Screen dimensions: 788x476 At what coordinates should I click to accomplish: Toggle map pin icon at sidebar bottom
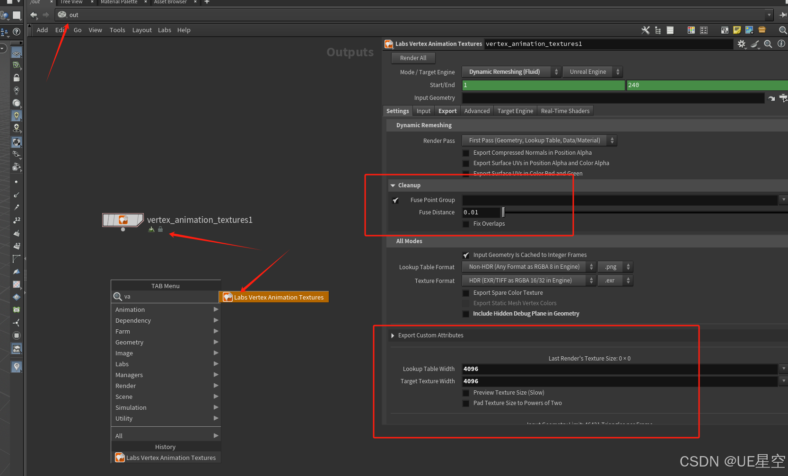[17, 367]
